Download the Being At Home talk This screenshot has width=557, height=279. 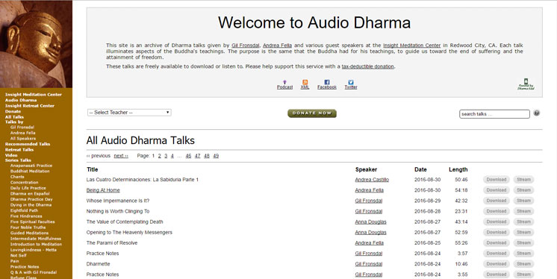coord(497,190)
